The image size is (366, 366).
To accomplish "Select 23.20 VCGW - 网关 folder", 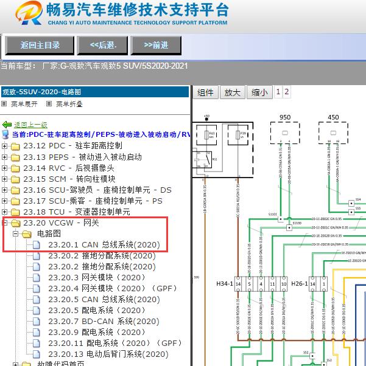I will pyautogui.click(x=61, y=223).
